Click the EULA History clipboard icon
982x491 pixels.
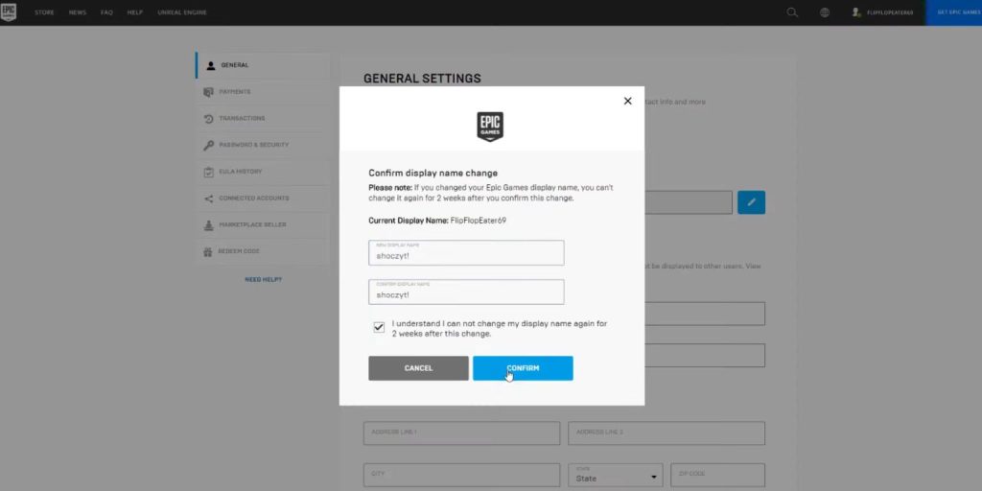[x=208, y=172]
